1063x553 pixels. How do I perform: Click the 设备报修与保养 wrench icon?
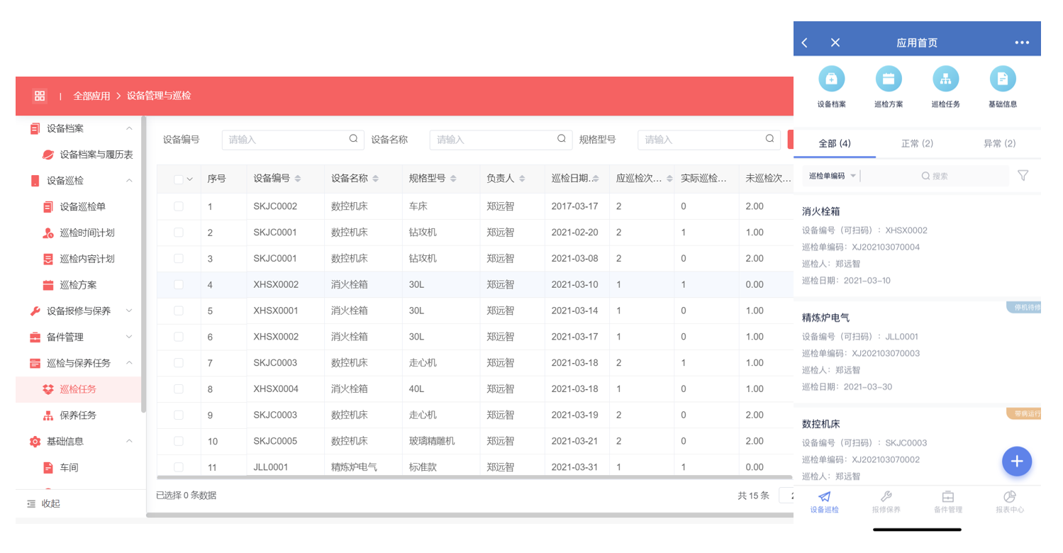point(35,311)
